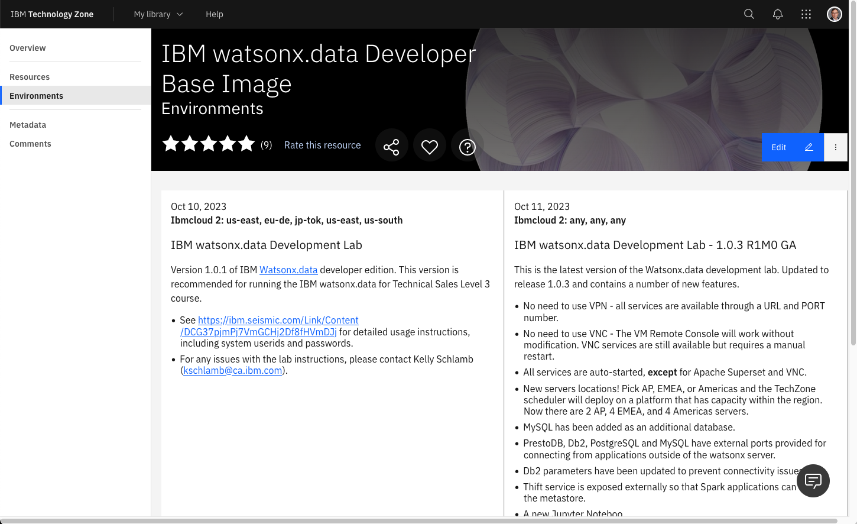This screenshot has width=857, height=524.
Task: Click Rate this resource link
Action: pos(322,145)
